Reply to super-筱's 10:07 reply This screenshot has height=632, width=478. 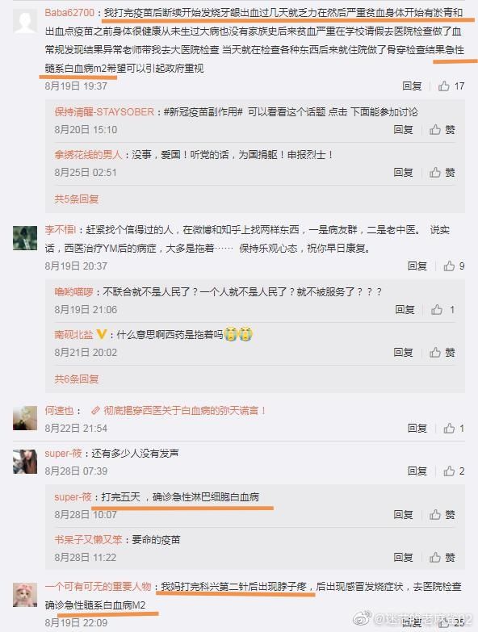pyautogui.click(x=404, y=515)
